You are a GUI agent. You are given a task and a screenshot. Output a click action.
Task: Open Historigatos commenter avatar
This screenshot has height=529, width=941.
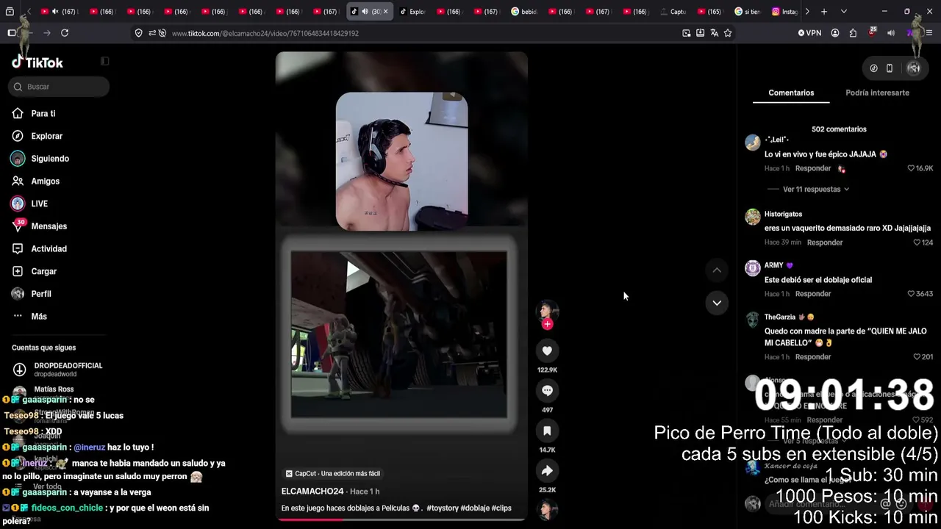[752, 217]
